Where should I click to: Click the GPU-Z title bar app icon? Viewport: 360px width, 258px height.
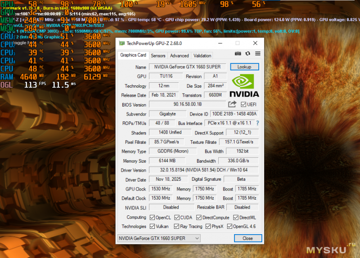[x=122, y=43]
